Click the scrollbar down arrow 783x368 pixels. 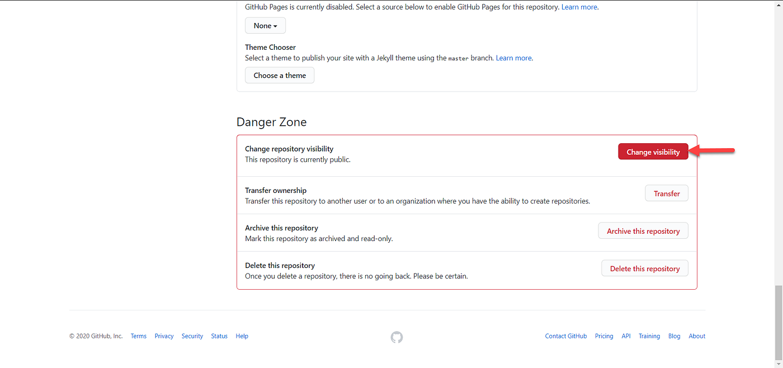click(x=779, y=364)
